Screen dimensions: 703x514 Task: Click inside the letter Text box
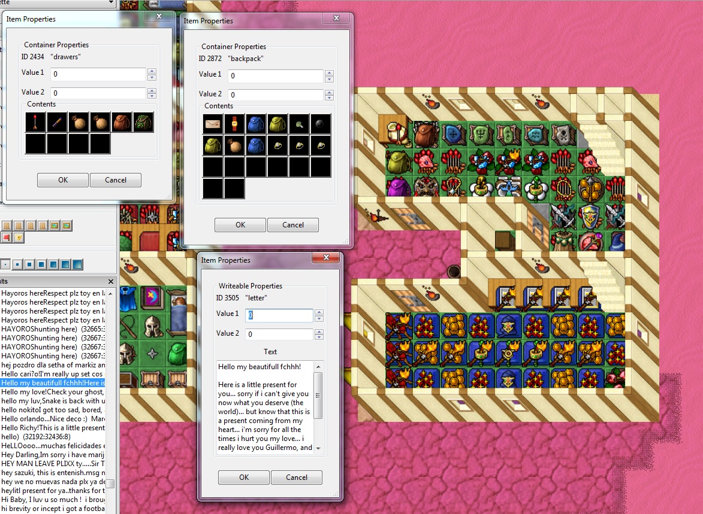[x=265, y=407]
